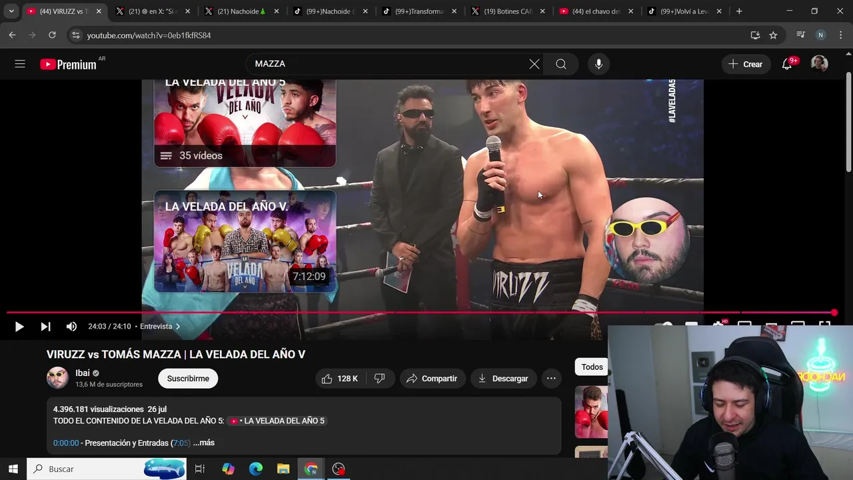
Task: Switch to the Botines CAB tab
Action: (506, 11)
